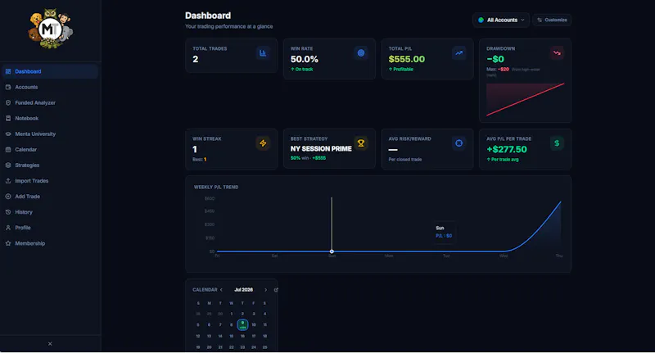Screen dimensions: 655x353
Task: Click the Profile person icon
Action: click(x=8, y=228)
